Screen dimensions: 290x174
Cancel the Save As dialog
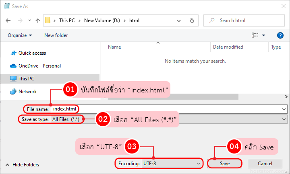point(265,164)
